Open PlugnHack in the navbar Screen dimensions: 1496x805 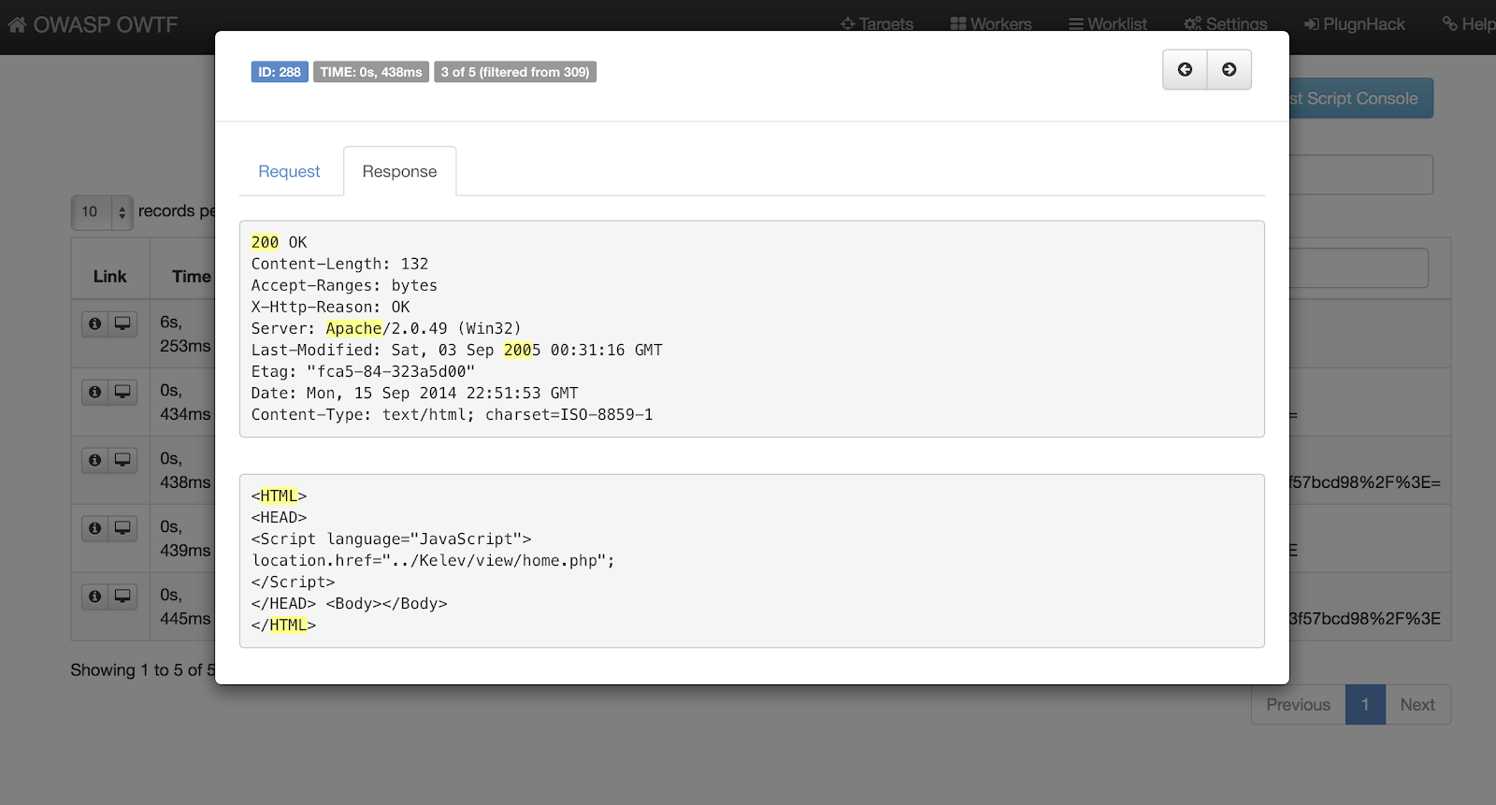click(1354, 24)
